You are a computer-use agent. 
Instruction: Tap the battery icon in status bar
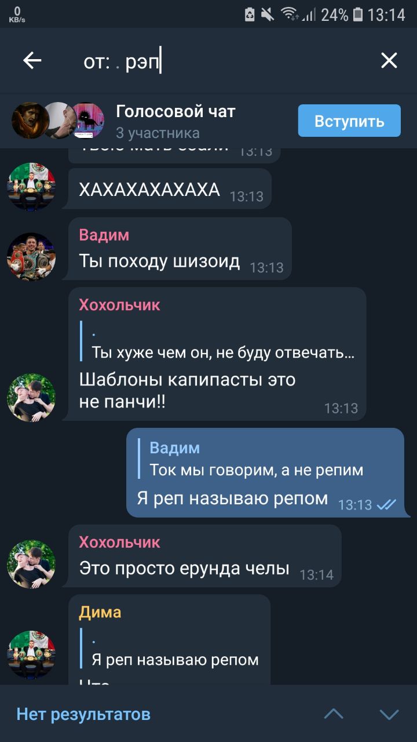pyautogui.click(x=358, y=14)
